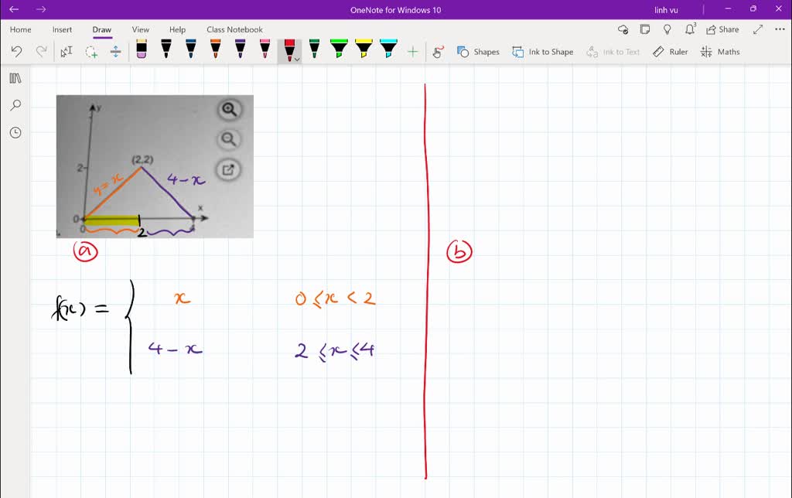Pick the green highlighter swatch

click(340, 49)
